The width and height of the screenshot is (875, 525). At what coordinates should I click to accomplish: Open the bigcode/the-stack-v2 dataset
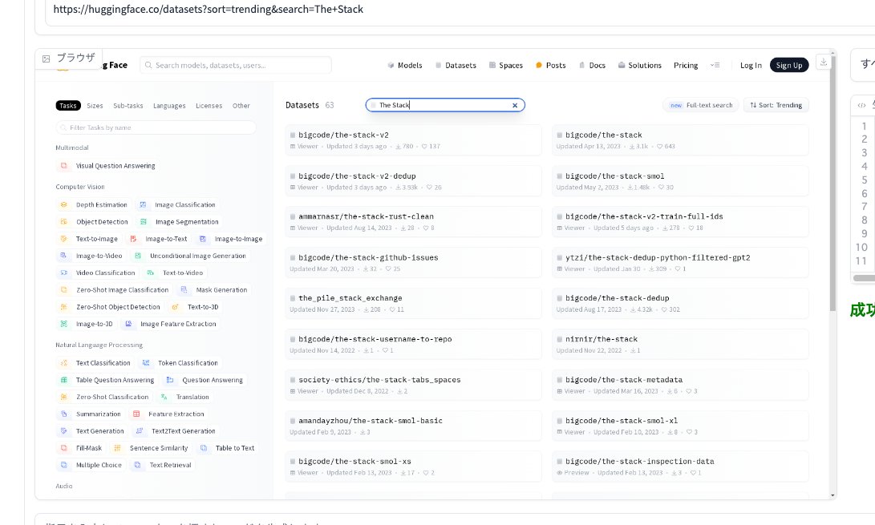point(413,140)
